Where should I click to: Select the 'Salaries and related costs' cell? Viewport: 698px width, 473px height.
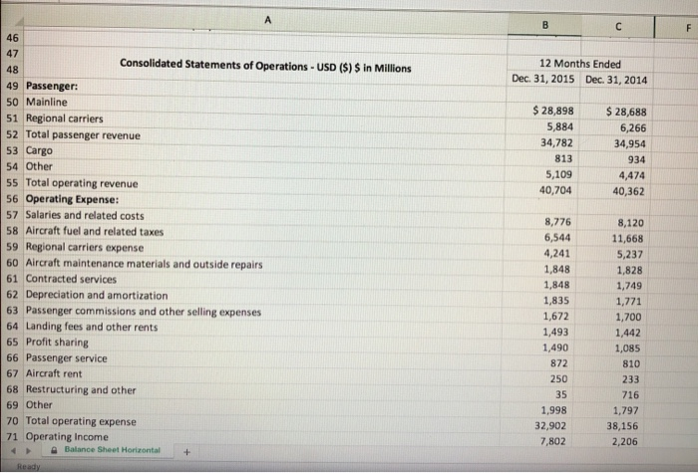85,215
